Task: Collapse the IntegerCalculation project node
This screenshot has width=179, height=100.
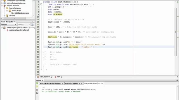Action: [2, 6]
